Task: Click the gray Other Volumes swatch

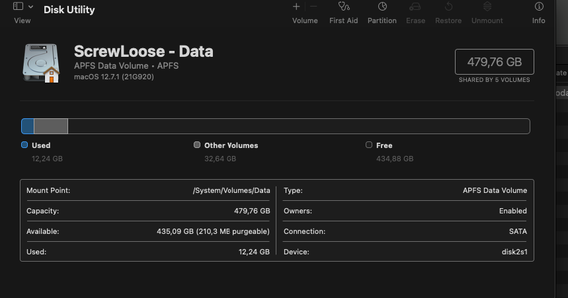Action: [x=197, y=145]
